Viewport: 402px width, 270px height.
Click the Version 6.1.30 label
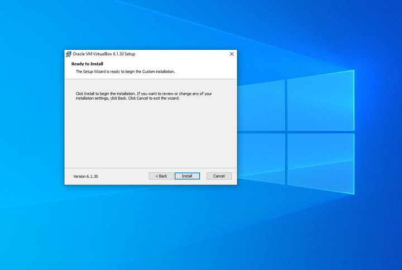coord(85,176)
